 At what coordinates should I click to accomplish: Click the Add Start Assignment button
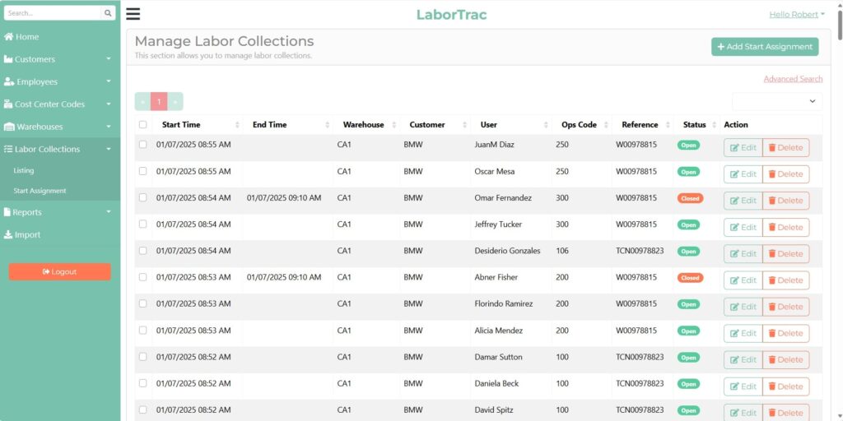765,47
